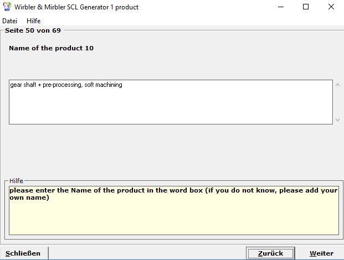Image resolution: width=344 pixels, height=260 pixels.
Task: Click the Wirbler & Mirbler app icon
Action: tap(8, 7)
